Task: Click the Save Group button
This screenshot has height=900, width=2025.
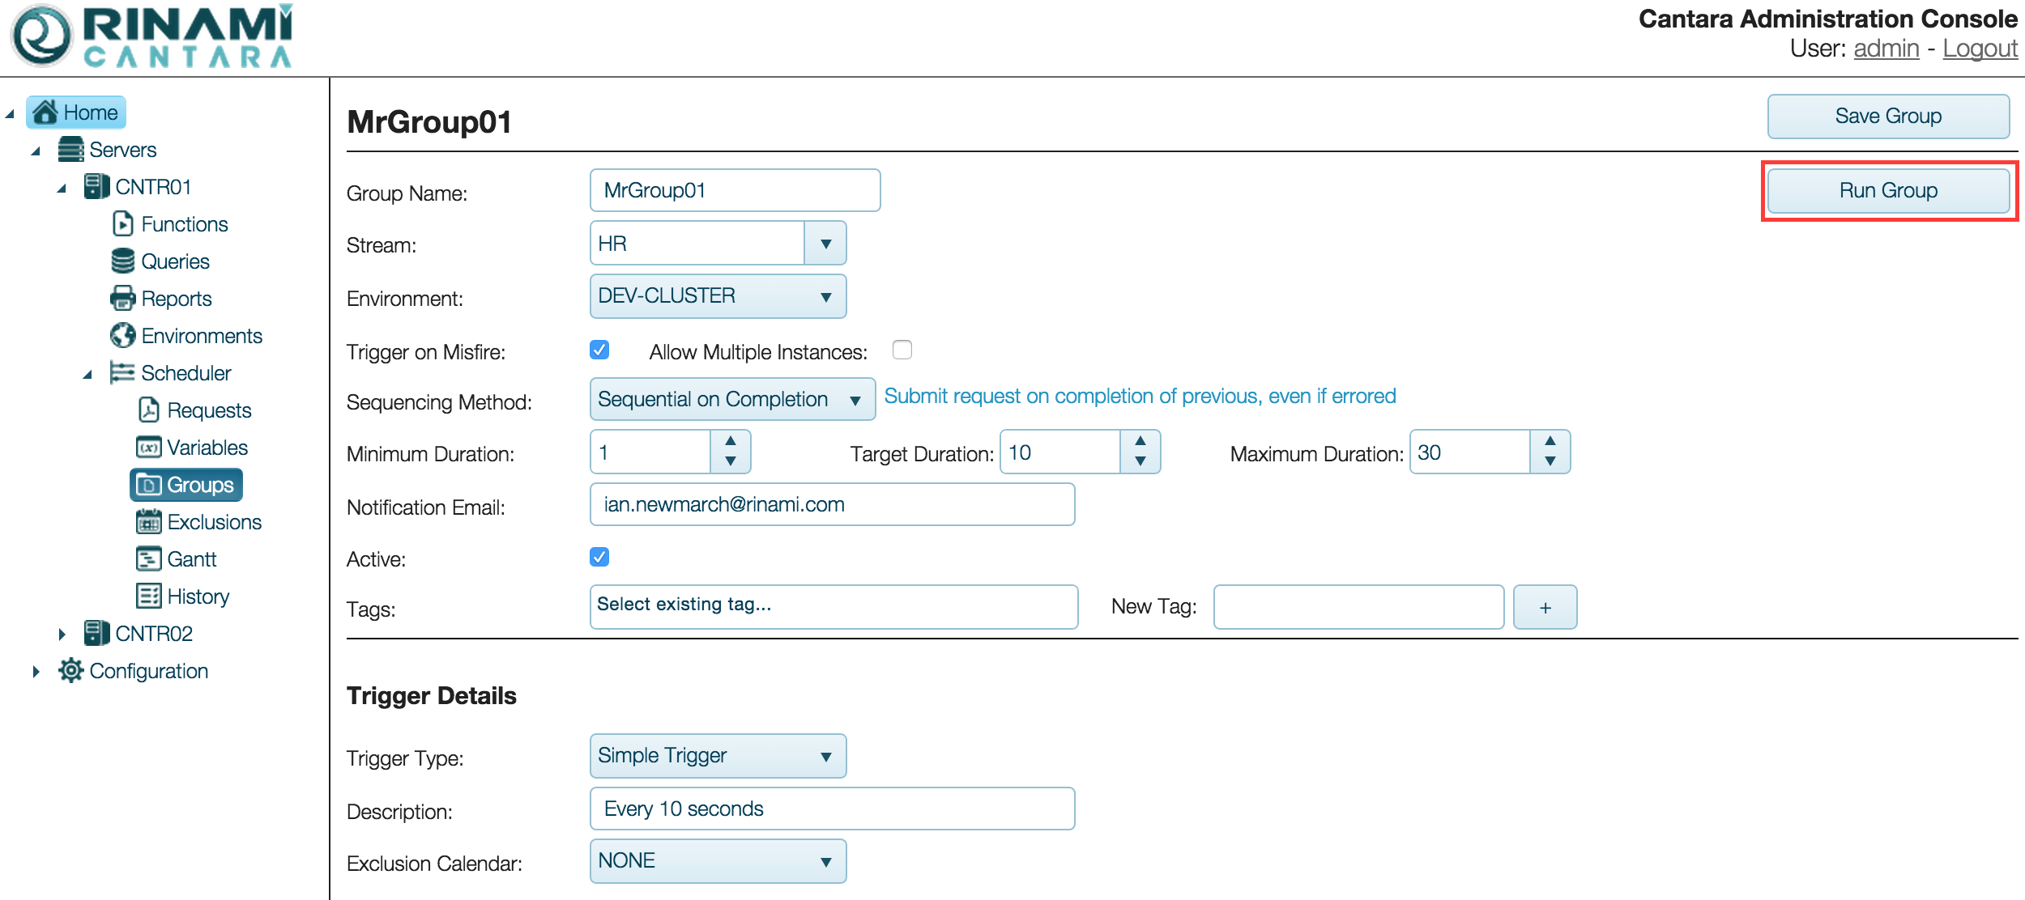Action: click(1887, 117)
